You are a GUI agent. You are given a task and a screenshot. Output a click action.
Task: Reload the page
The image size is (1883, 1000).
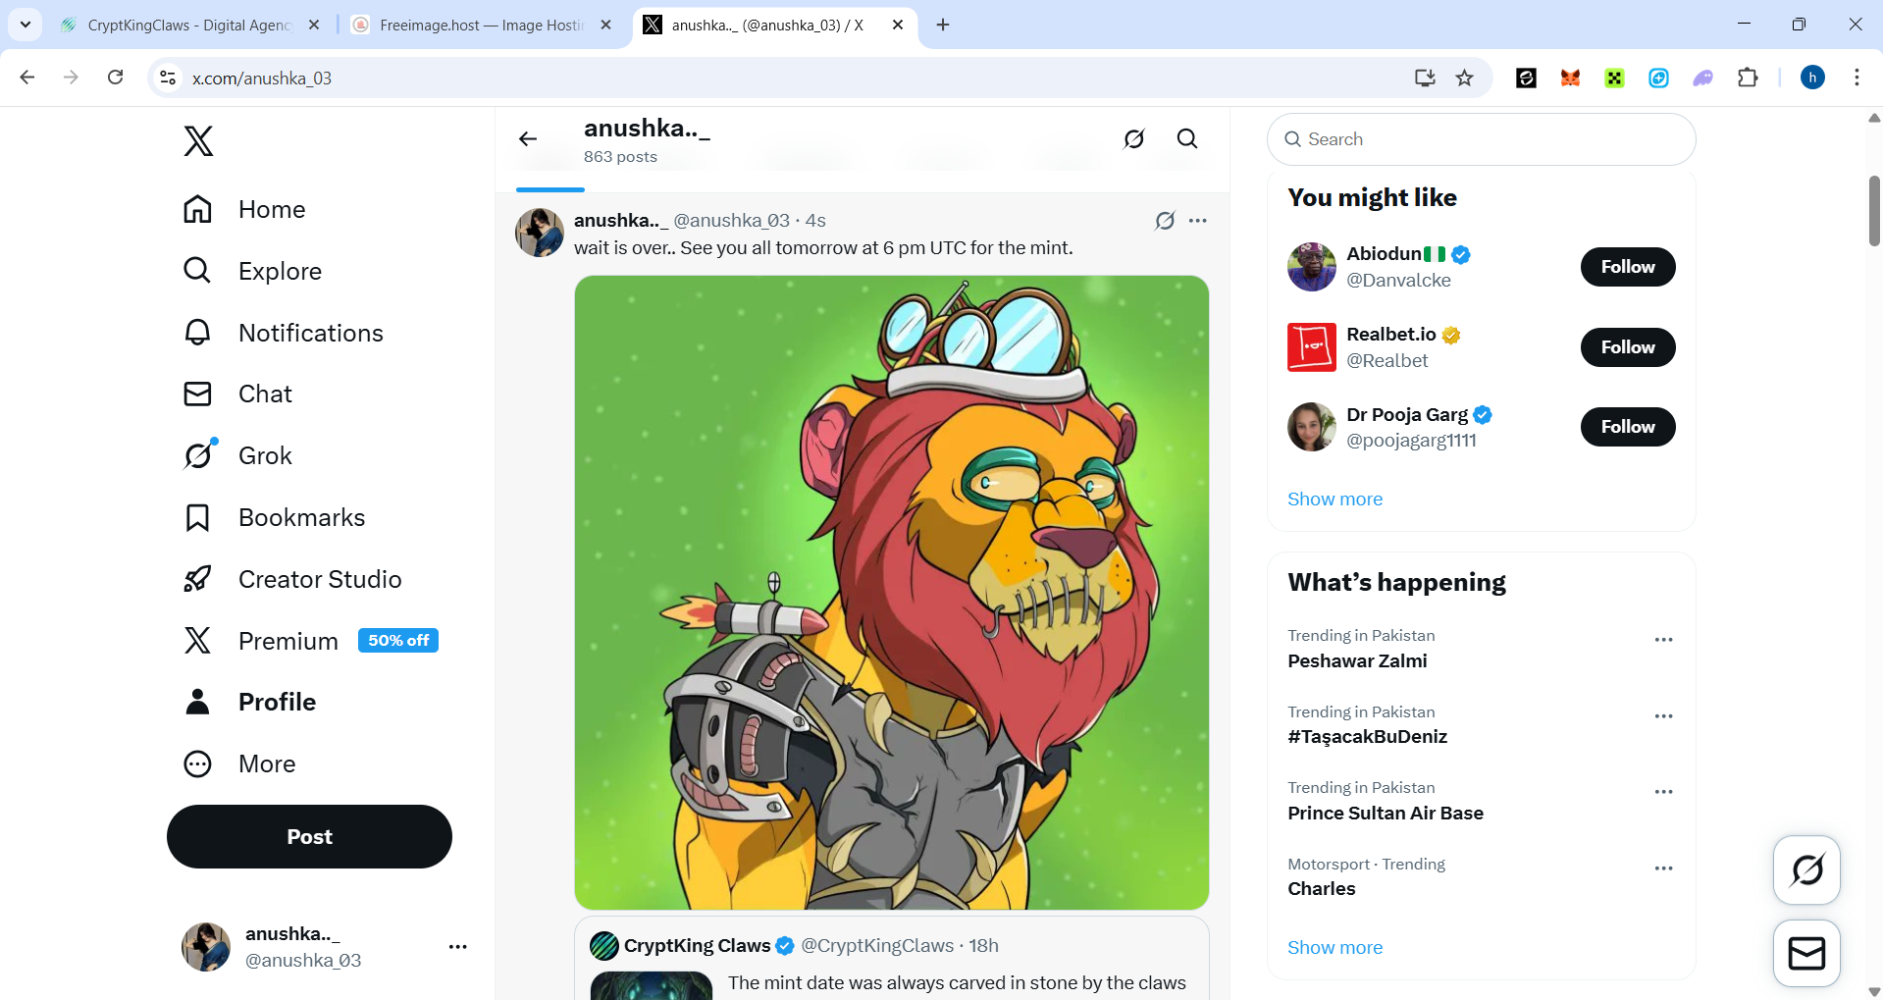[115, 78]
